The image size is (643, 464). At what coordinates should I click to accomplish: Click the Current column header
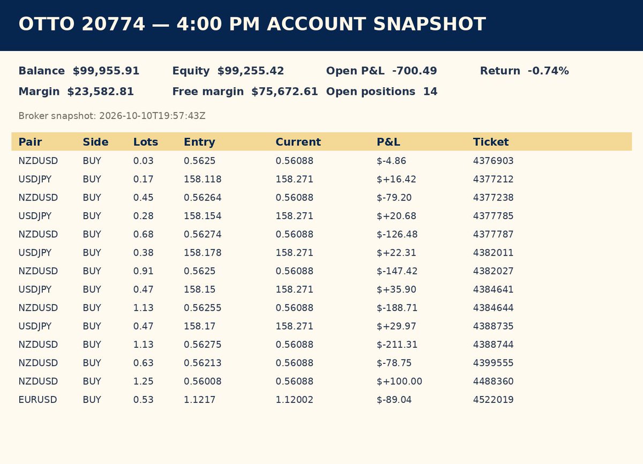pyautogui.click(x=298, y=142)
